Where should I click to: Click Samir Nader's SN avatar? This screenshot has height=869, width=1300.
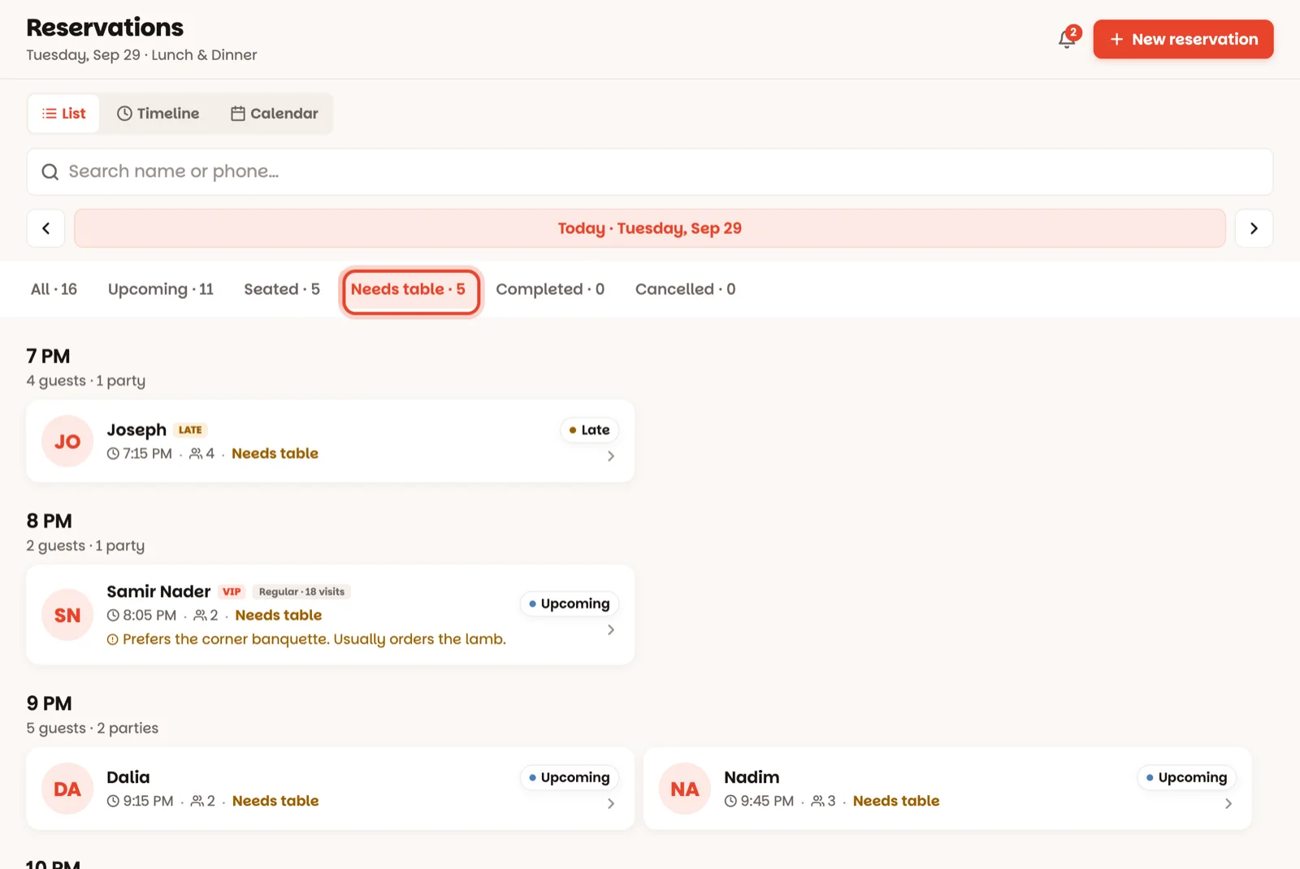point(67,615)
